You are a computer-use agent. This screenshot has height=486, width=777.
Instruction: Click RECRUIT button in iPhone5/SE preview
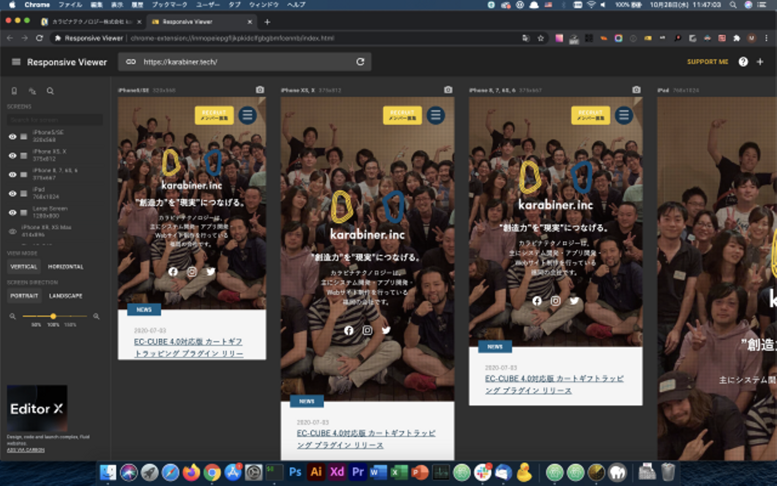point(214,115)
